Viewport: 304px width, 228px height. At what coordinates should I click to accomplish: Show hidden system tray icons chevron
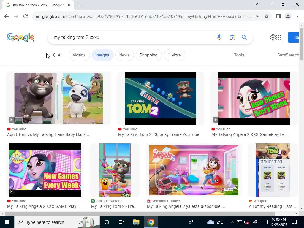tap(232, 222)
